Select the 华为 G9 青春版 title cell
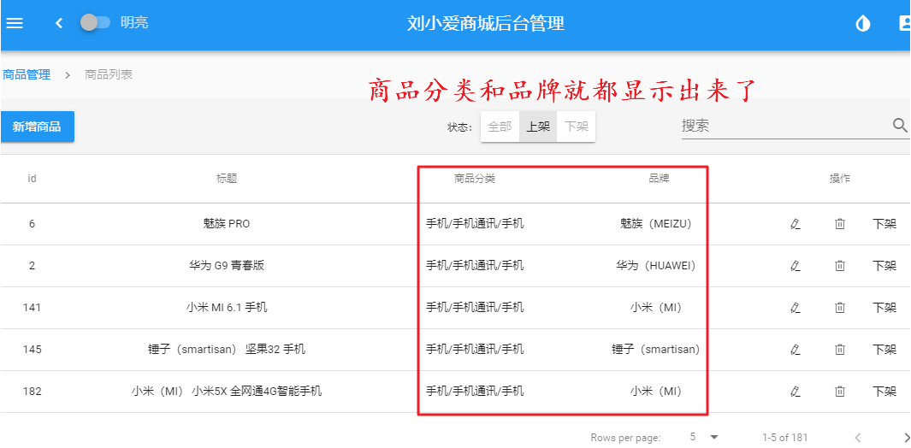 (227, 266)
